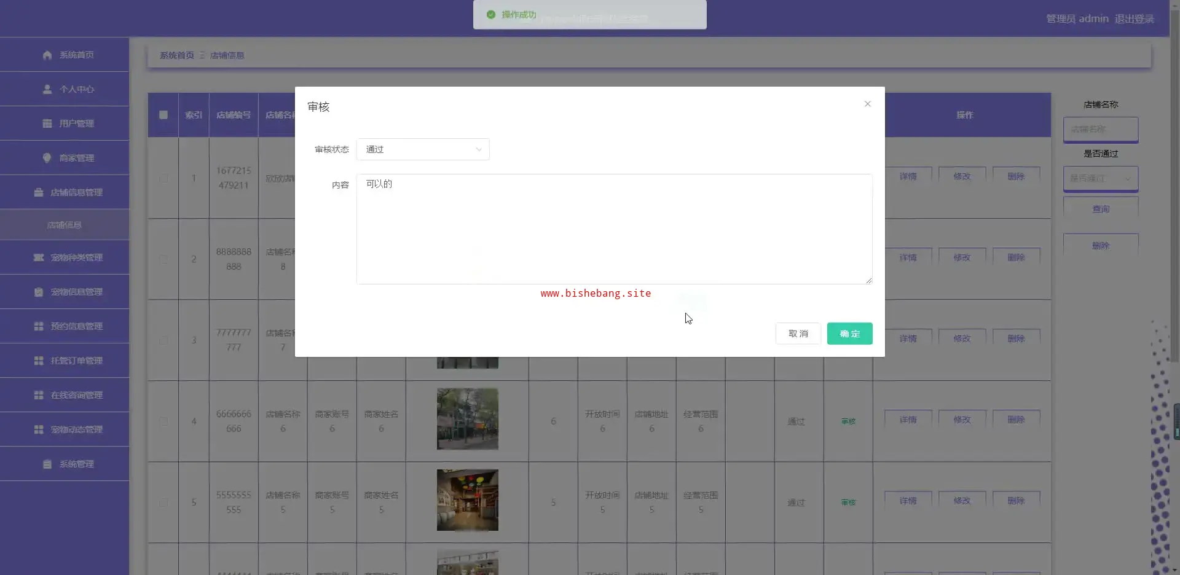
Task: Click the briefcase icon beside 店铺信息管理
Action: coord(38,192)
